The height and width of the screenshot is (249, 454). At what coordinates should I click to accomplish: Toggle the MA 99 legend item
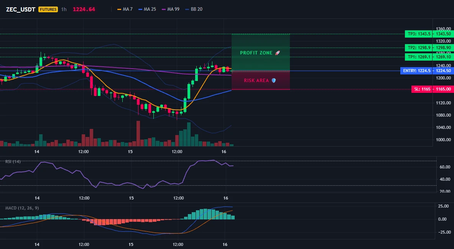tap(171, 9)
